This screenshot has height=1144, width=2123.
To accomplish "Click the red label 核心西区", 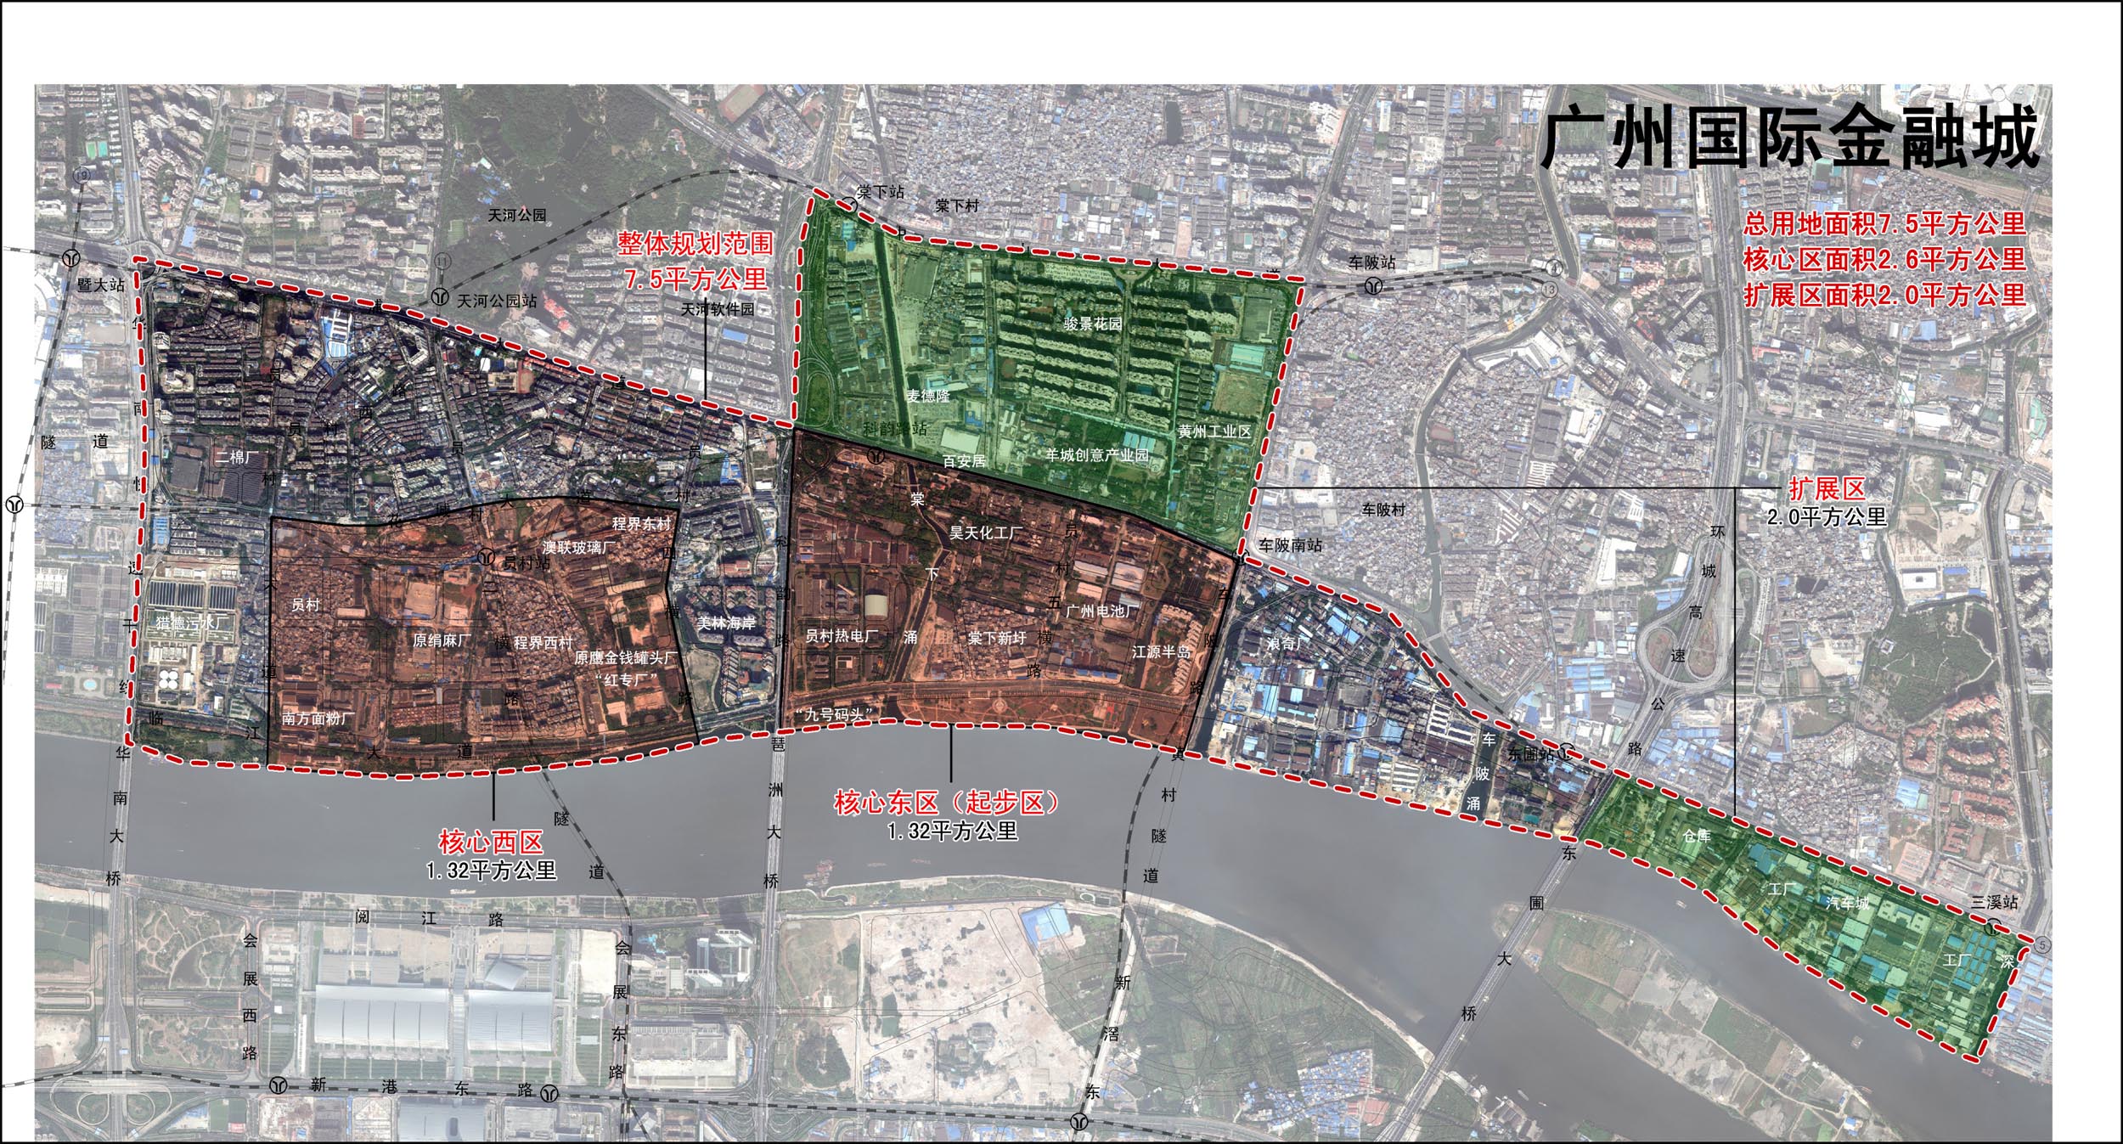I will coord(491,842).
